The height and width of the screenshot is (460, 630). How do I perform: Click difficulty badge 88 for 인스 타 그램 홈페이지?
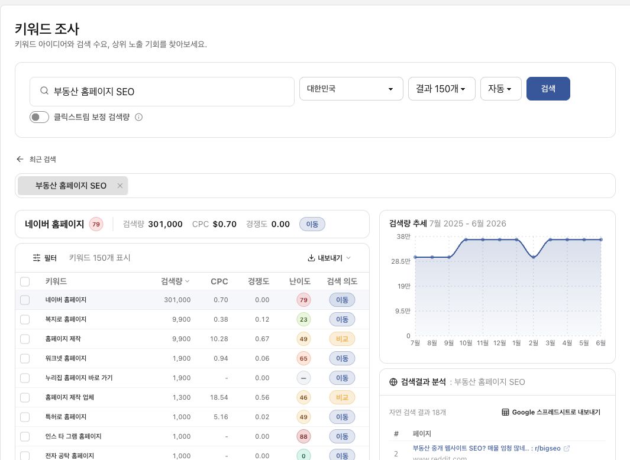(303, 436)
